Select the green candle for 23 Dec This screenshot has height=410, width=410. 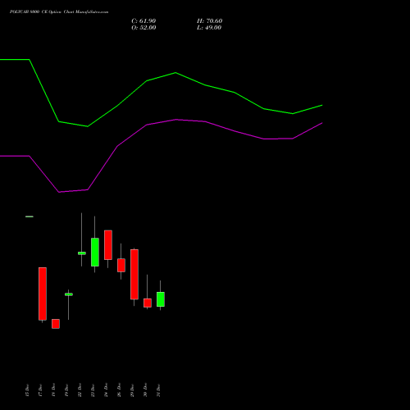[x=95, y=252]
